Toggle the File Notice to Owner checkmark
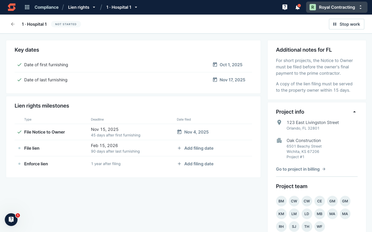Viewport: 372px width, 232px height. (x=19, y=132)
